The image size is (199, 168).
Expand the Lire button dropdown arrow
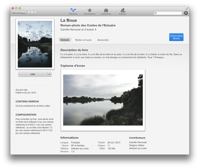pos(49,74)
